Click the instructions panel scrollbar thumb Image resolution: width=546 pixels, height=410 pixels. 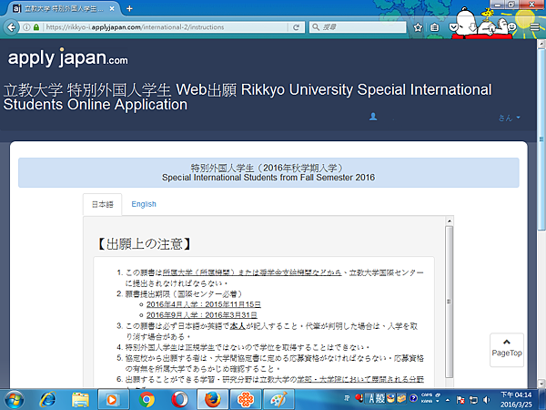tap(450, 302)
